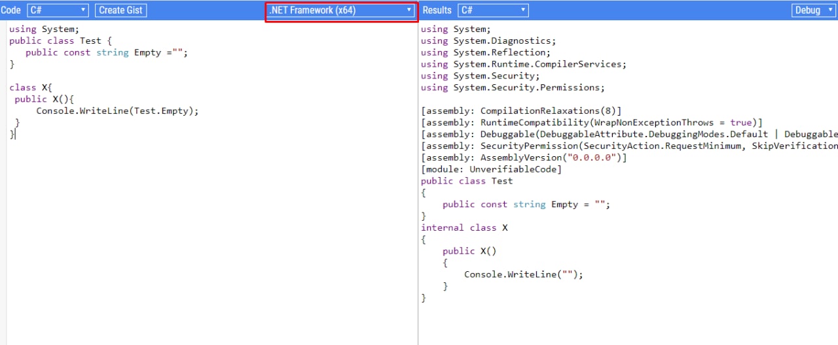838x345 pixels.
Task: Click 'public X()' in results pane
Action: [469, 251]
